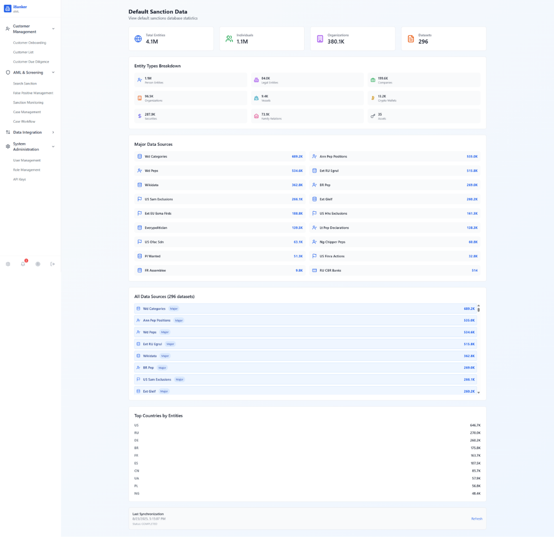Open notifications with the bell icon
The image size is (554, 537).
pos(23,264)
